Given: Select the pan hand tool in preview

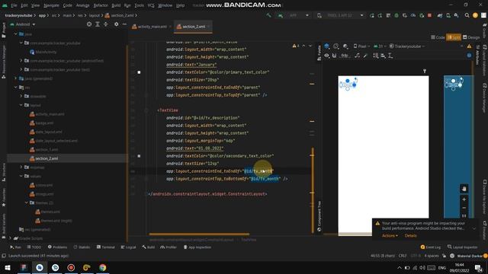Looking at the screenshot, I should pyautogui.click(x=464, y=189).
